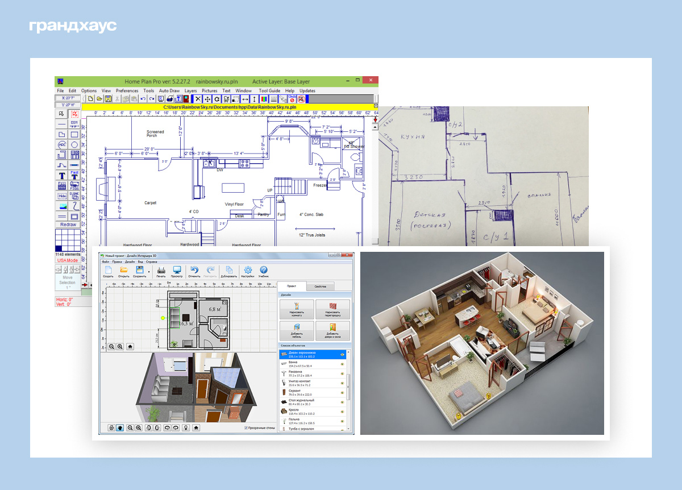682x490 pixels.
Task: Select the large T text tool
Action: tap(62, 175)
